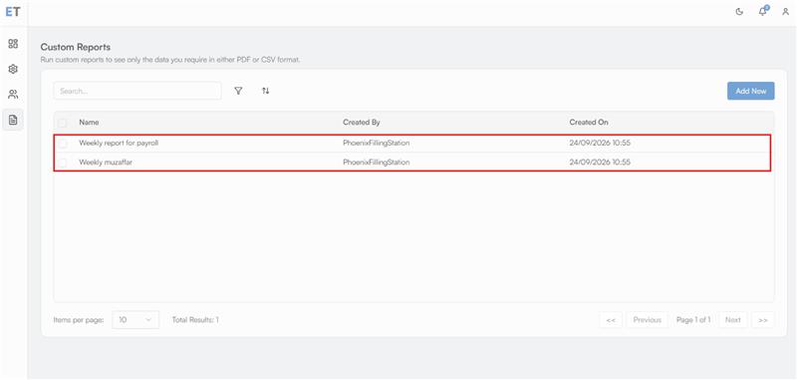
Task: Check the box for Weekly report for payroll
Action: coord(63,144)
